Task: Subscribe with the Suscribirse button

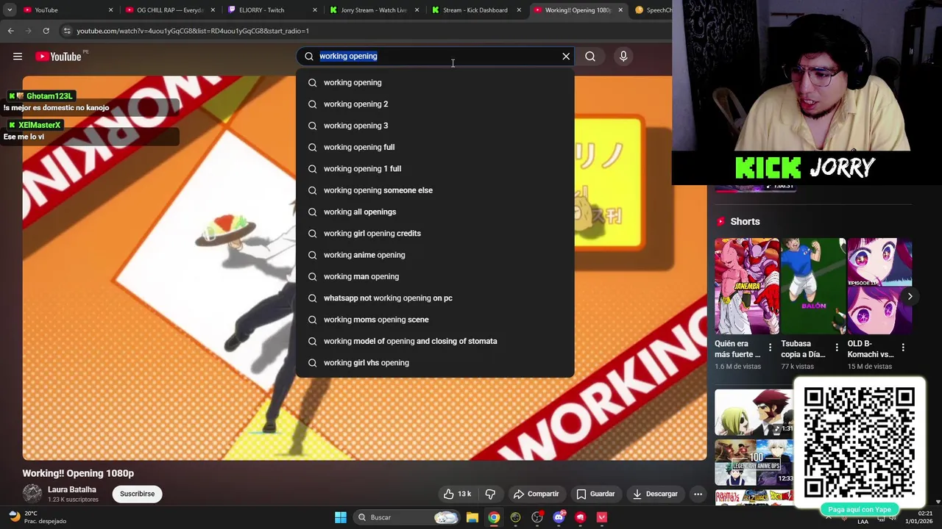Action: 137,494
